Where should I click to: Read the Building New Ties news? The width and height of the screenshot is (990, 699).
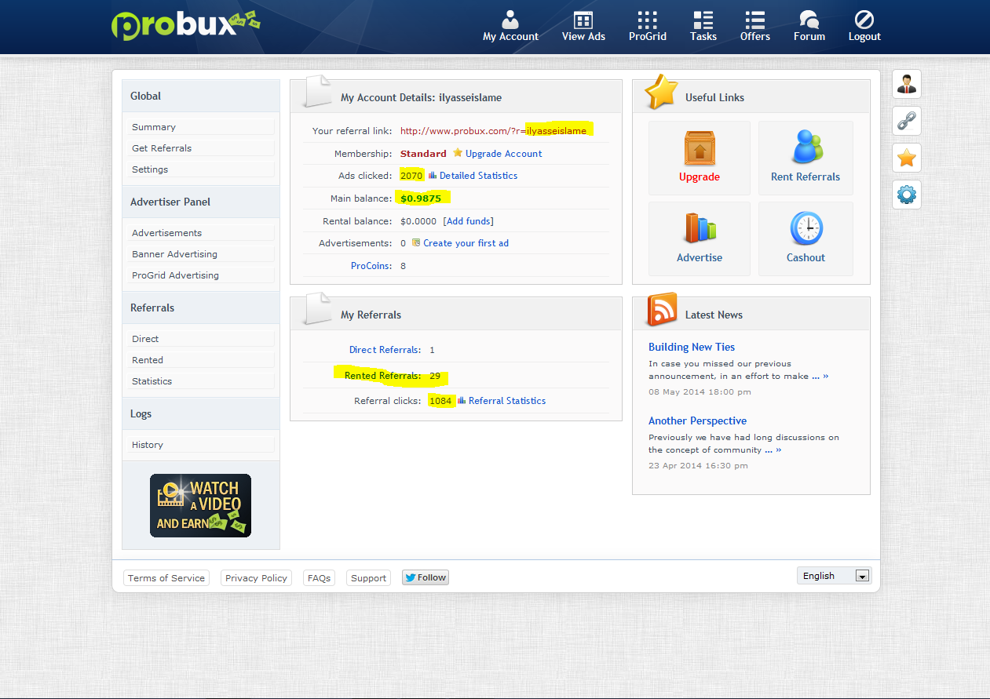point(692,347)
